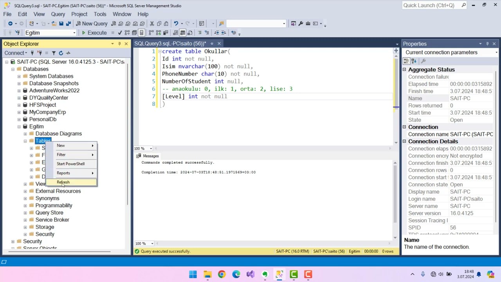Open Chrome from the taskbar
The width and height of the screenshot is (501, 282).
tap(222, 274)
